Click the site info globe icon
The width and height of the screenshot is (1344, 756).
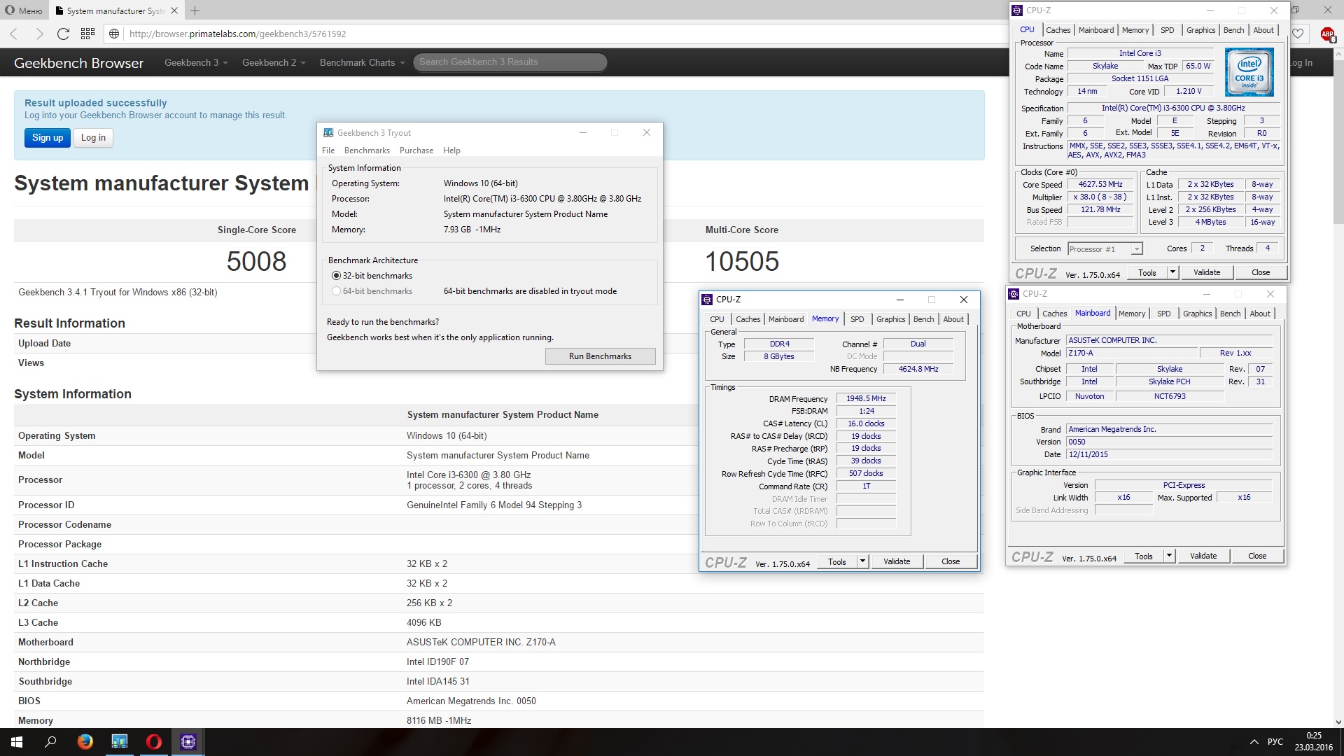coord(114,34)
